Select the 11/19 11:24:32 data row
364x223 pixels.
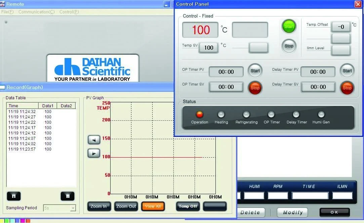click(41, 112)
